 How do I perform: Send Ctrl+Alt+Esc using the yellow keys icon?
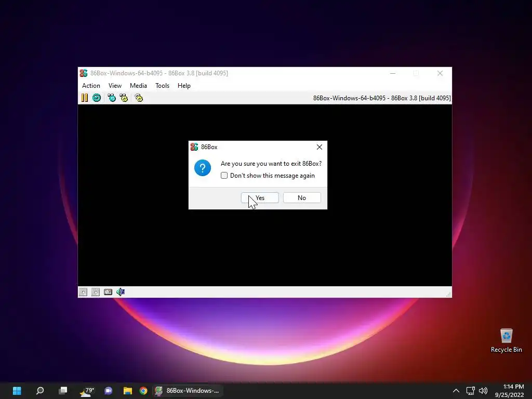tap(124, 98)
